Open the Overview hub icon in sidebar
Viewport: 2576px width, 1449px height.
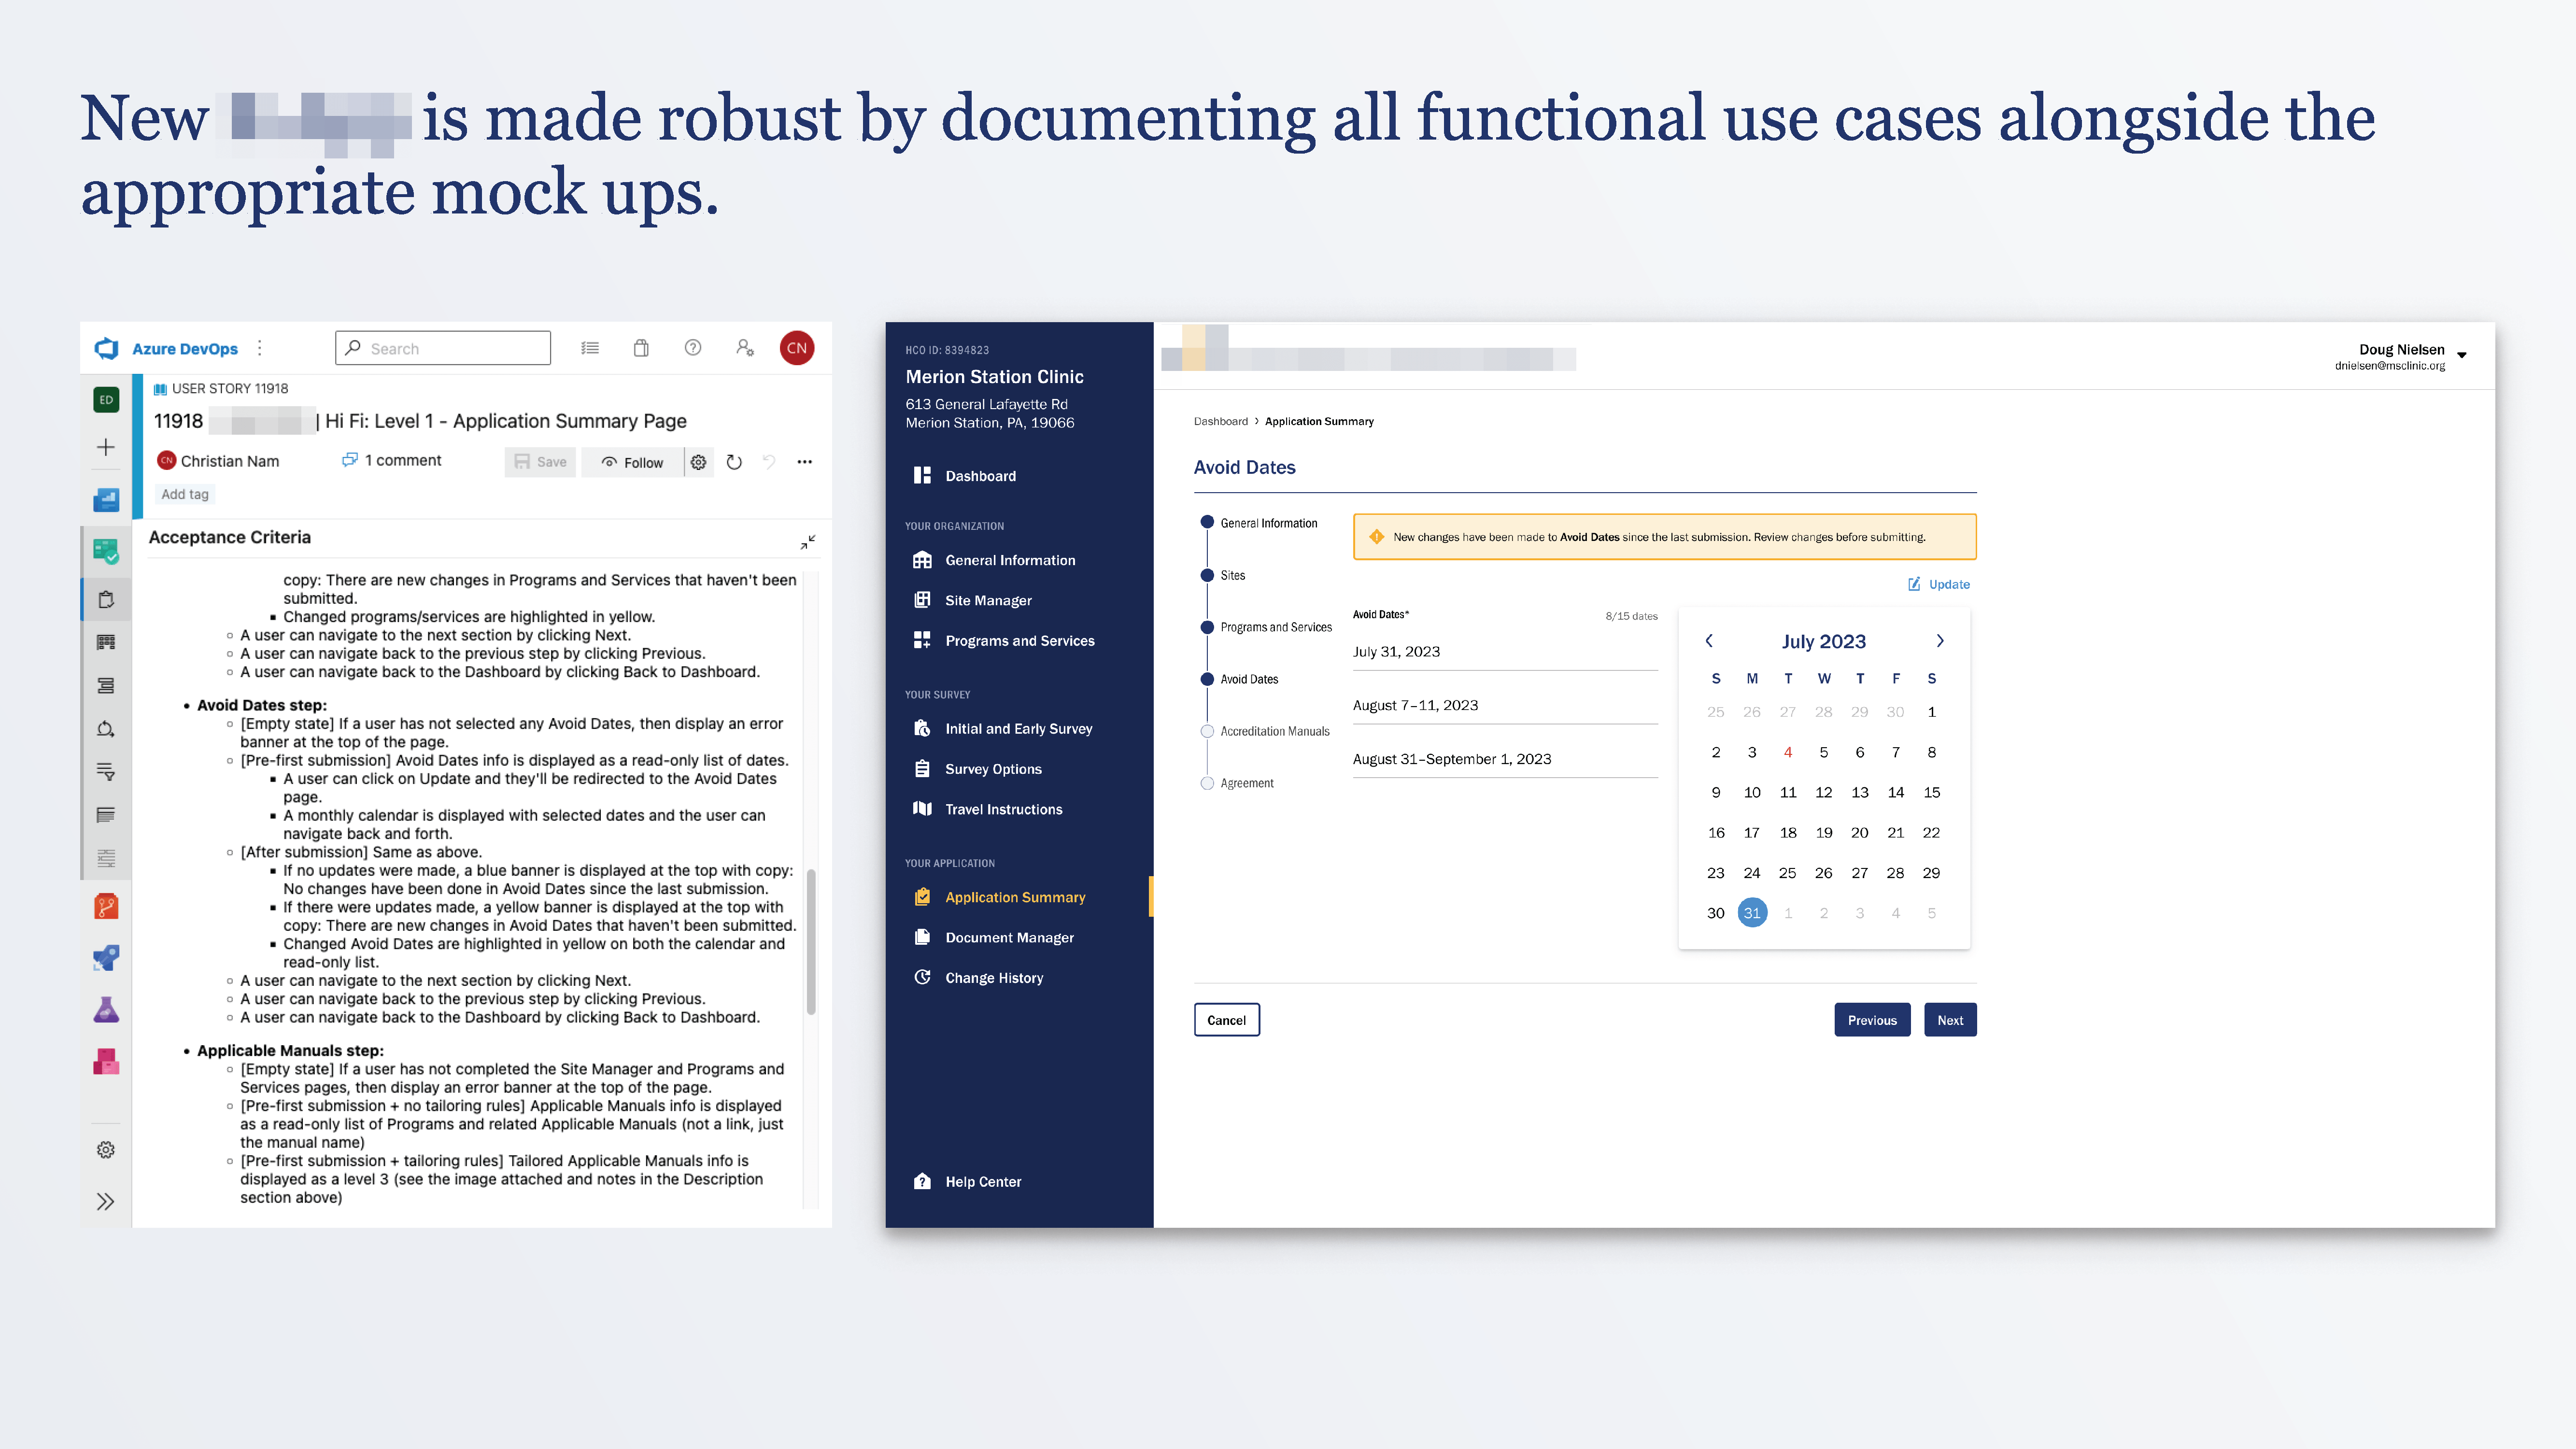(106, 499)
